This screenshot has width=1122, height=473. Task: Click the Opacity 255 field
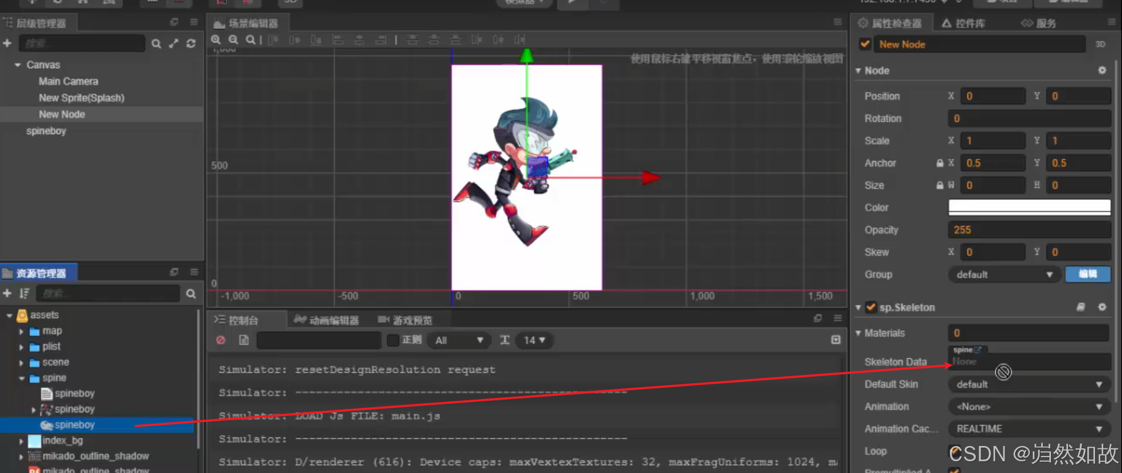(x=1029, y=230)
